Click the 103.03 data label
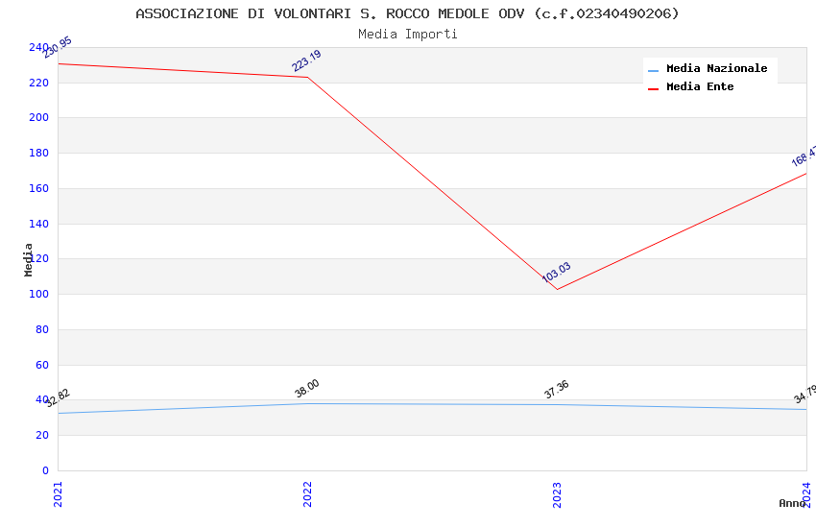This screenshot has height=528, width=816. (556, 272)
